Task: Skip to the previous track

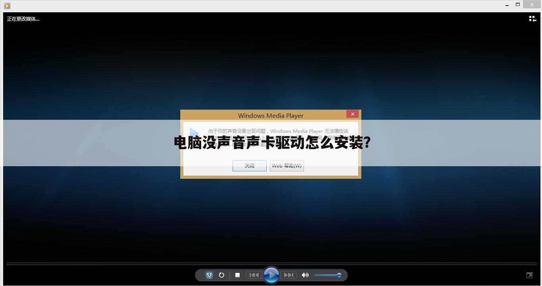Action: tap(254, 275)
